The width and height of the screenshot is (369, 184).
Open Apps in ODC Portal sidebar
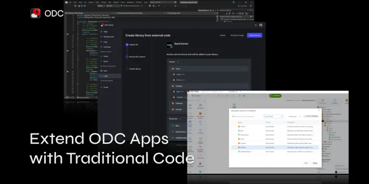click(105, 31)
